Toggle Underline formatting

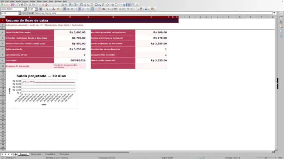[x=47, y=9]
